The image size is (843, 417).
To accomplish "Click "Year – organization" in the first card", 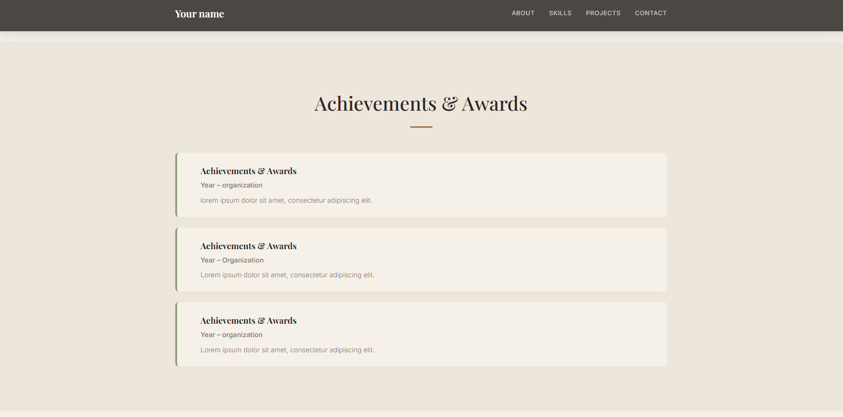I will pyautogui.click(x=232, y=185).
